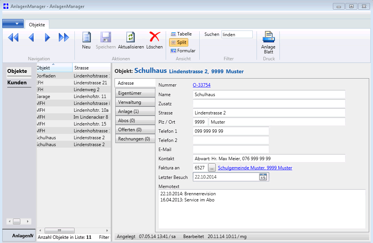Select the row Im Lindenacker 8

point(74,117)
